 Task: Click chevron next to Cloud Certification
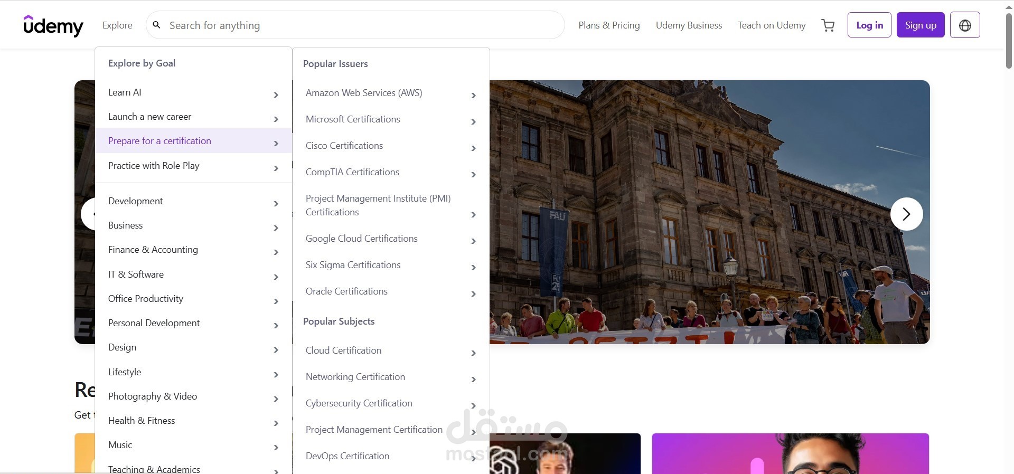pos(473,353)
